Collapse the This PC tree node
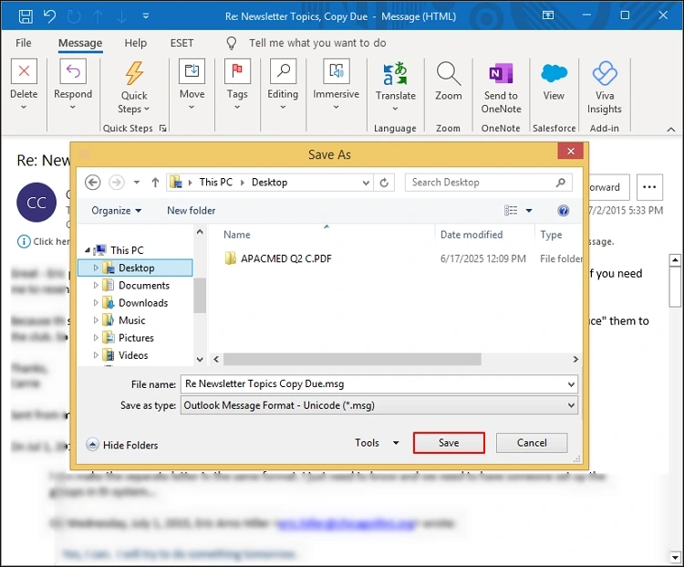 (88, 250)
